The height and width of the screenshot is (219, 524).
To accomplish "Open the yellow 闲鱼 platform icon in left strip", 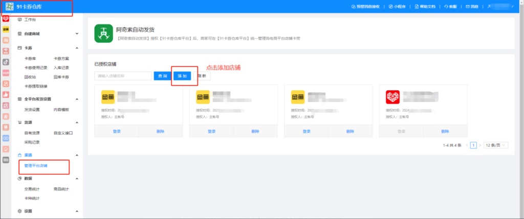I will (6, 29).
